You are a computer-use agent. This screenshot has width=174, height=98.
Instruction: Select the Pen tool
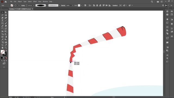point(2,18)
